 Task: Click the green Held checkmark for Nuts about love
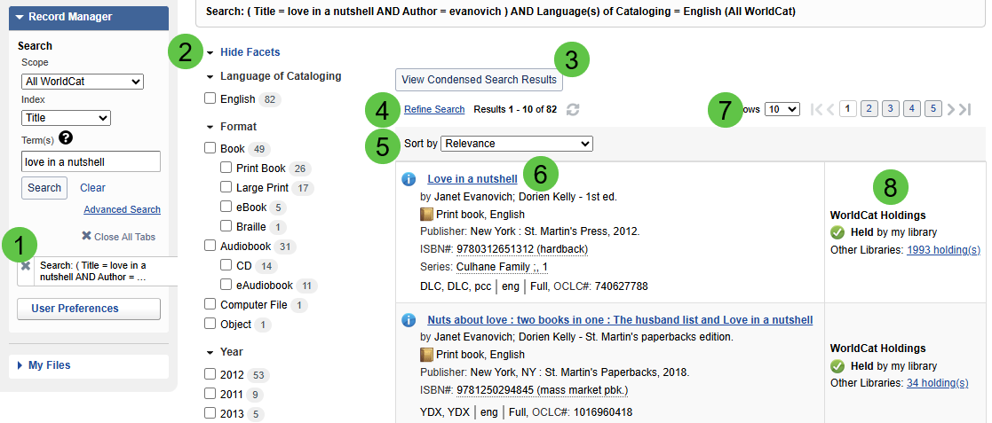(x=837, y=366)
